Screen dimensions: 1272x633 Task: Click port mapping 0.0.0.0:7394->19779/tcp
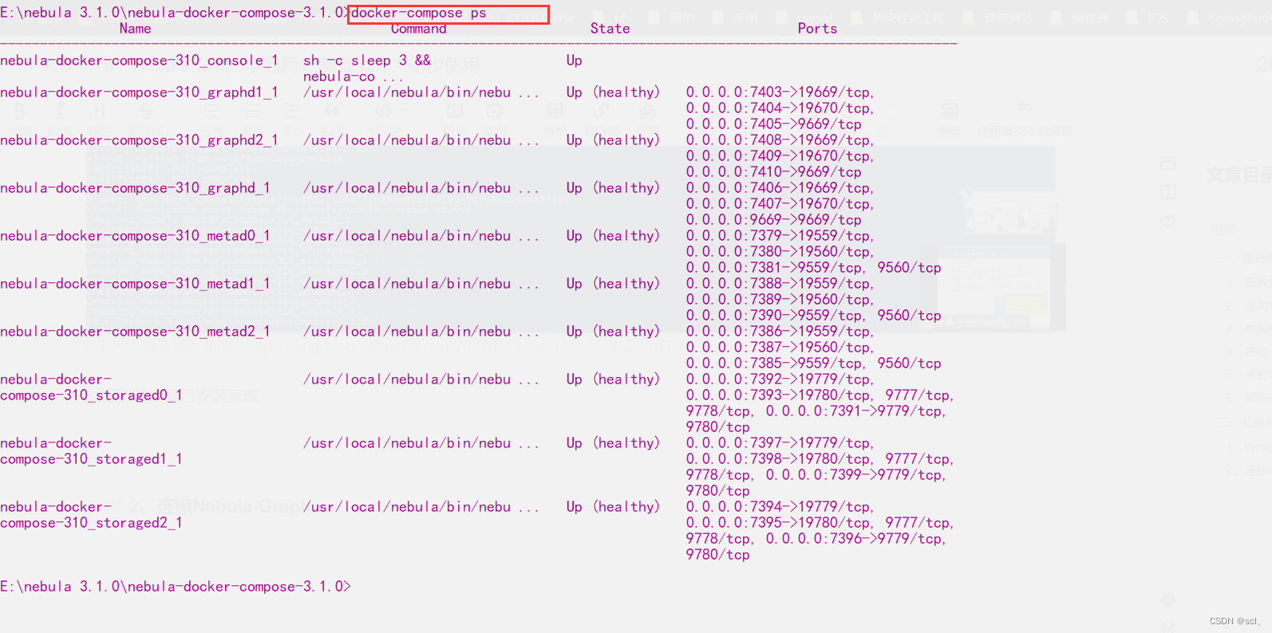pos(779,507)
